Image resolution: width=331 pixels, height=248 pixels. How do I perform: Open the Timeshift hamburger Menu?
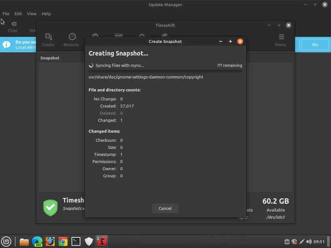(281, 40)
